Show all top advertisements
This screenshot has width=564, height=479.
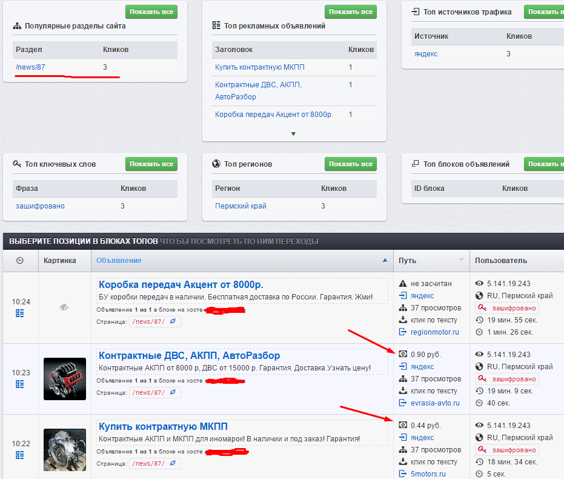pos(351,12)
